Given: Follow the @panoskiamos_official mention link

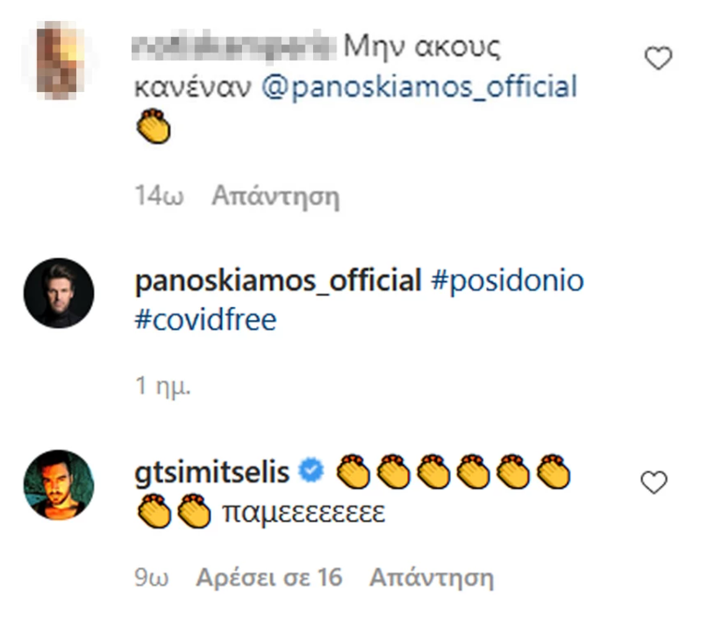Looking at the screenshot, I should pos(418,88).
